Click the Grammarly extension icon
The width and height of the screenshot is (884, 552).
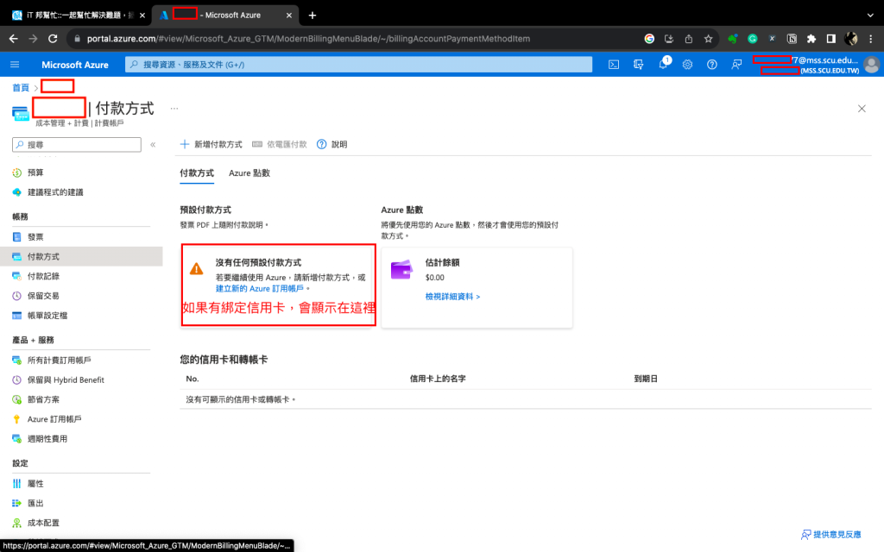coord(752,39)
